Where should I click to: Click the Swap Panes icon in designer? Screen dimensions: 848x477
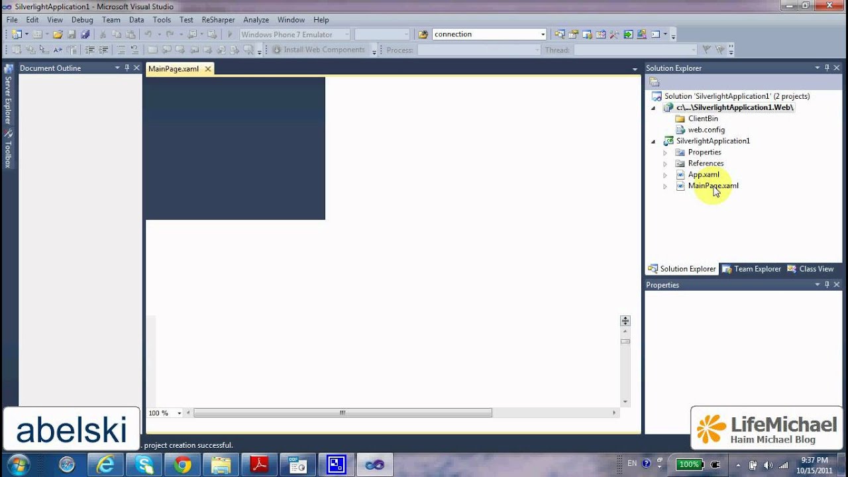625,321
